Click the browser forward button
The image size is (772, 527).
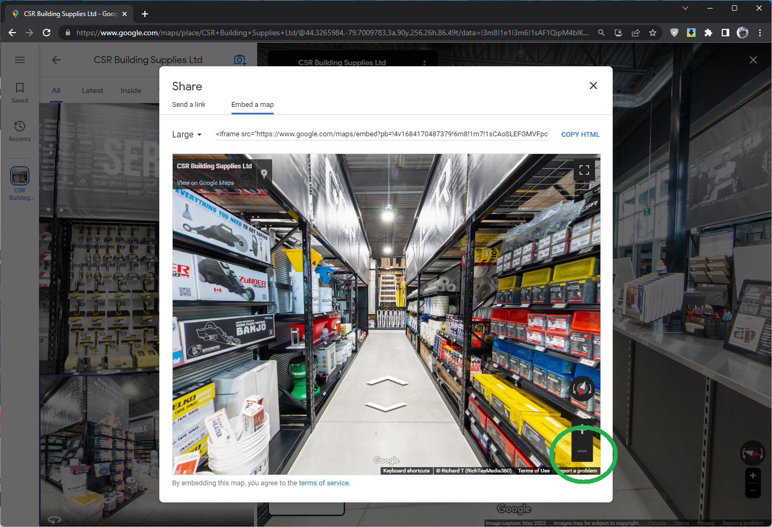coord(29,33)
